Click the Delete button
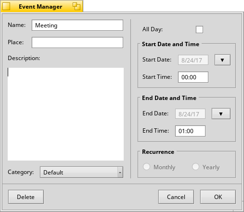The height and width of the screenshot is (212, 244). 26,197
